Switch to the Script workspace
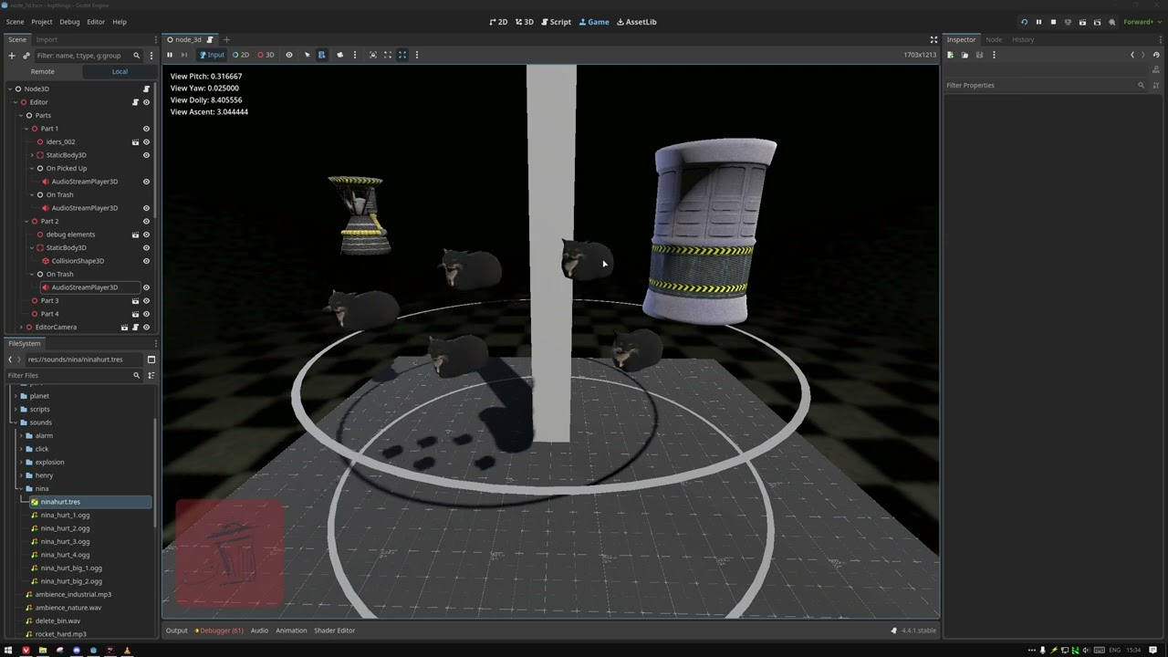This screenshot has width=1168, height=657. tap(556, 22)
